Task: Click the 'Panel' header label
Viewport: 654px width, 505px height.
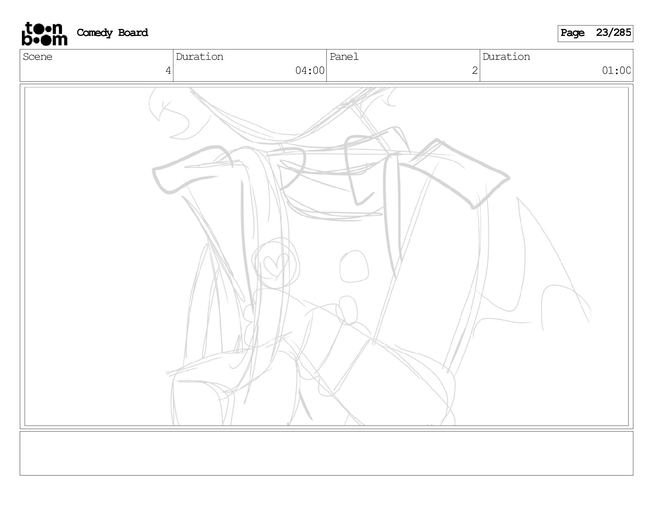Action: click(344, 57)
